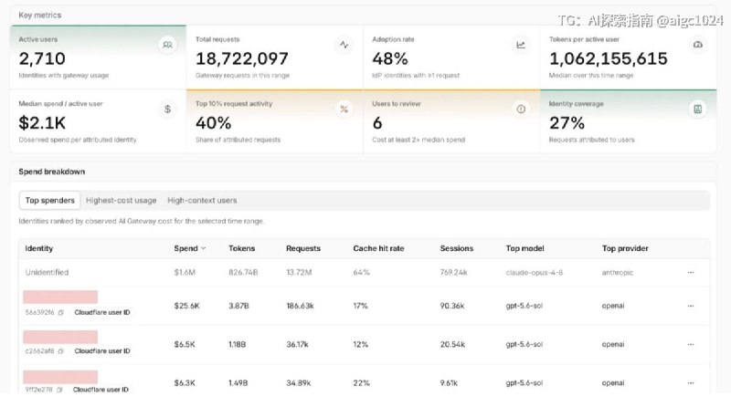This screenshot has height=397, width=731.
Task: Click the Sessions column header
Action: tap(456, 248)
